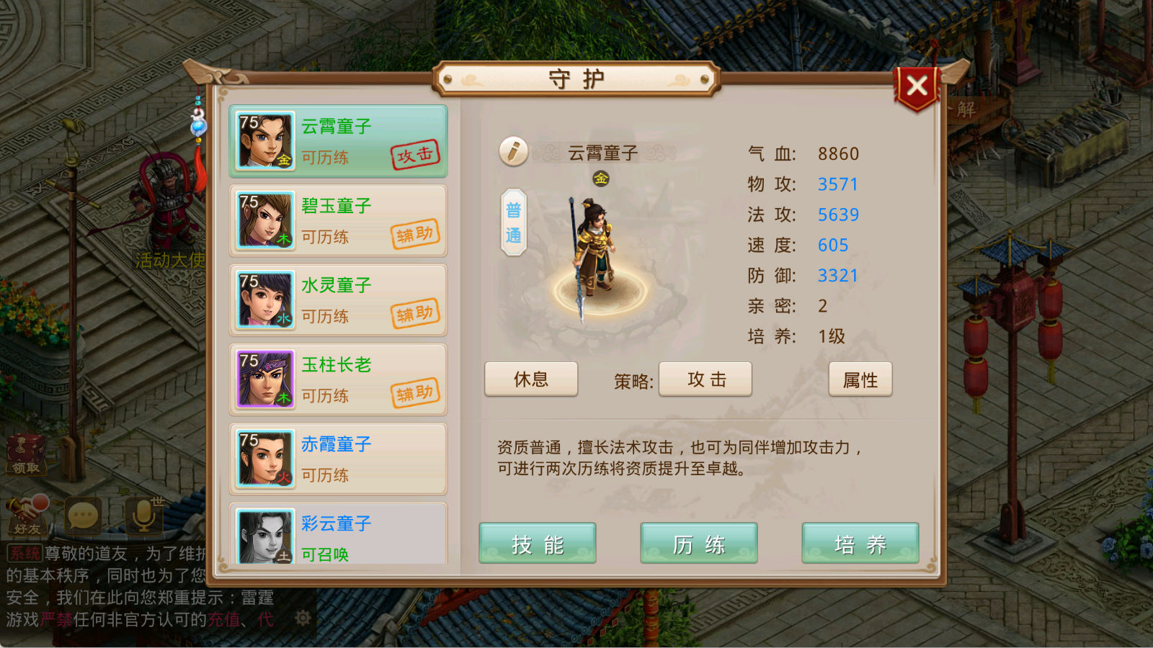This screenshot has width=1153, height=648.
Task: Open the 历练 training tab
Action: tap(699, 544)
